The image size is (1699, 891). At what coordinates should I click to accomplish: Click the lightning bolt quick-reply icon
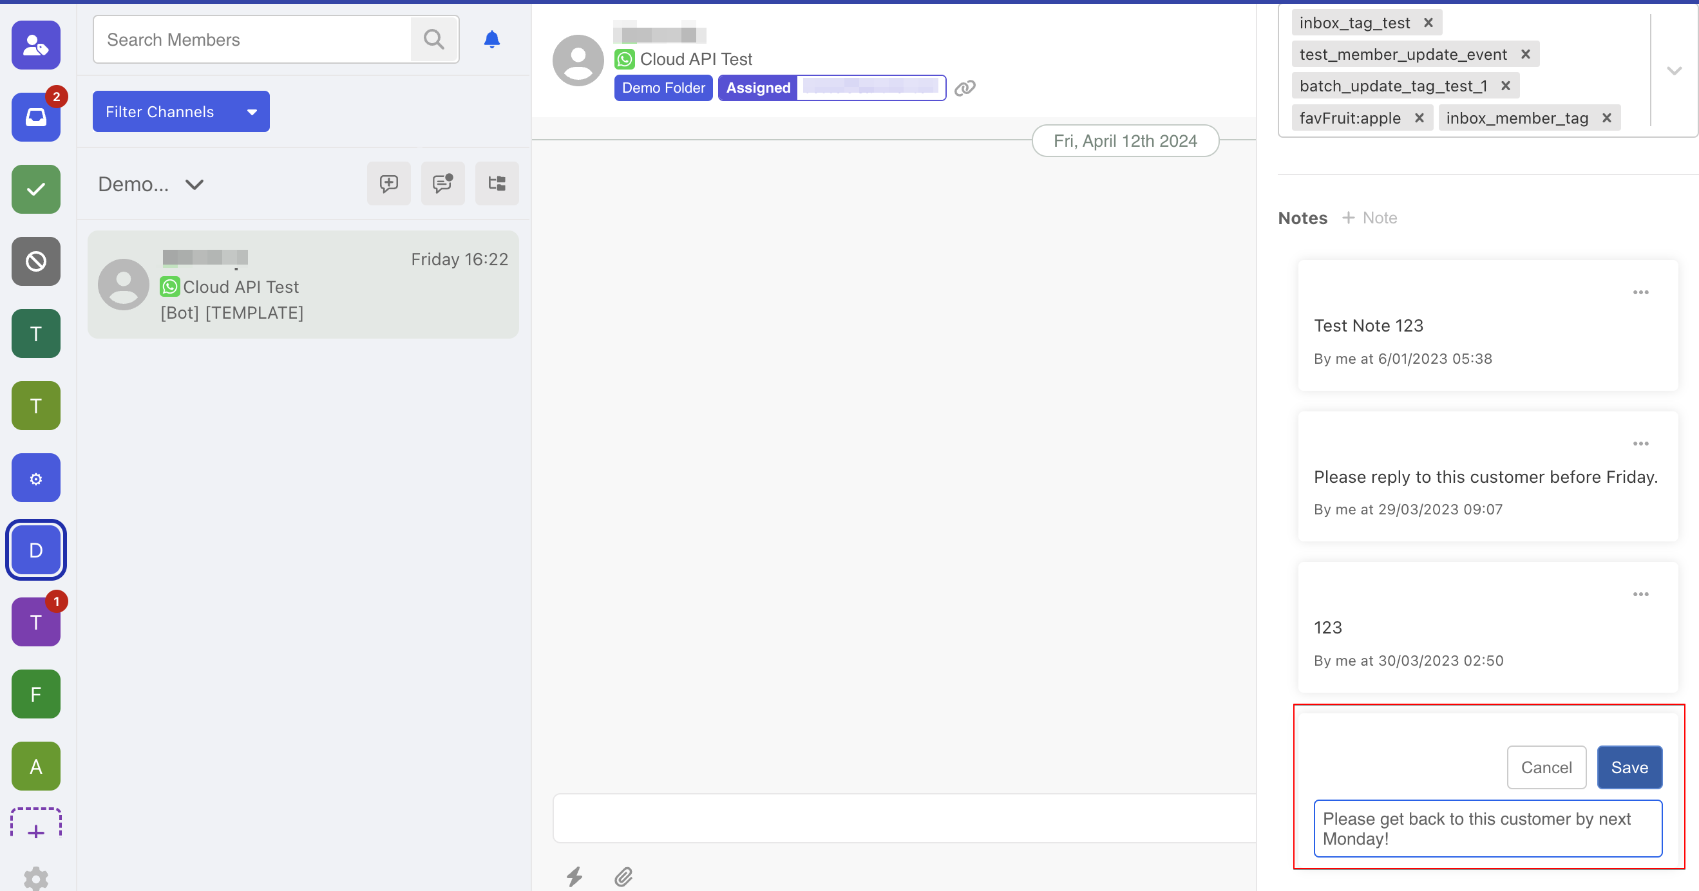tap(574, 876)
